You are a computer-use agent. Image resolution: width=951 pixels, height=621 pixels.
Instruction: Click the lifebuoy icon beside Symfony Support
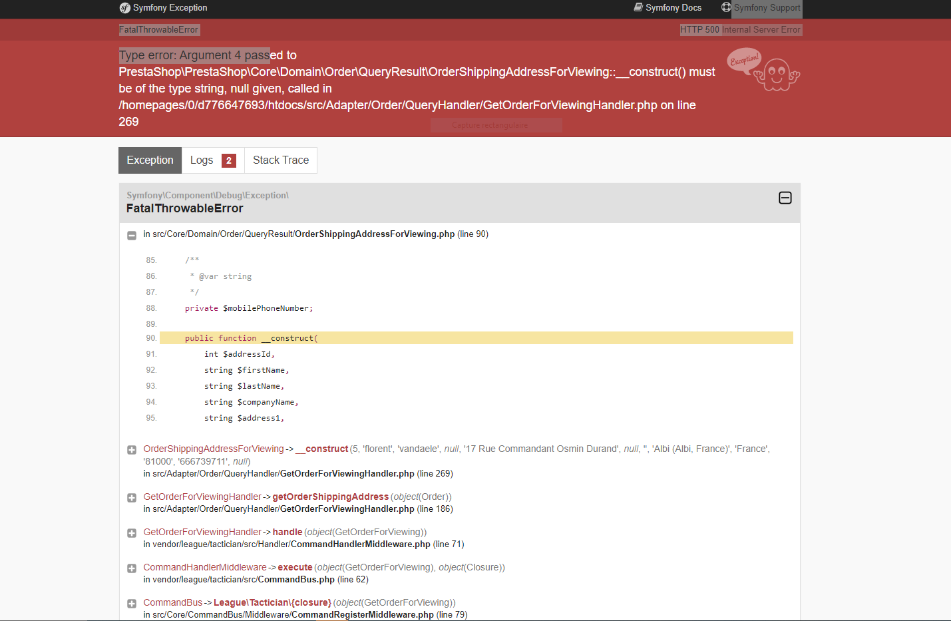tap(726, 7)
